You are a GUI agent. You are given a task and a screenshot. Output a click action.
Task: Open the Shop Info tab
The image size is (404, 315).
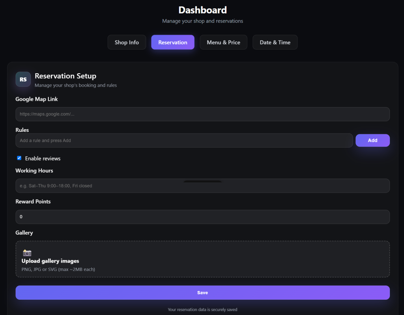point(127,42)
